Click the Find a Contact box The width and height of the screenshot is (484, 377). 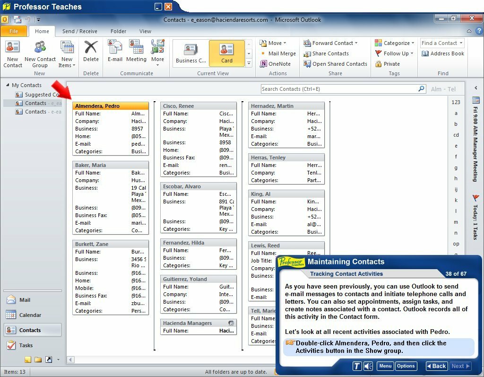click(442, 43)
